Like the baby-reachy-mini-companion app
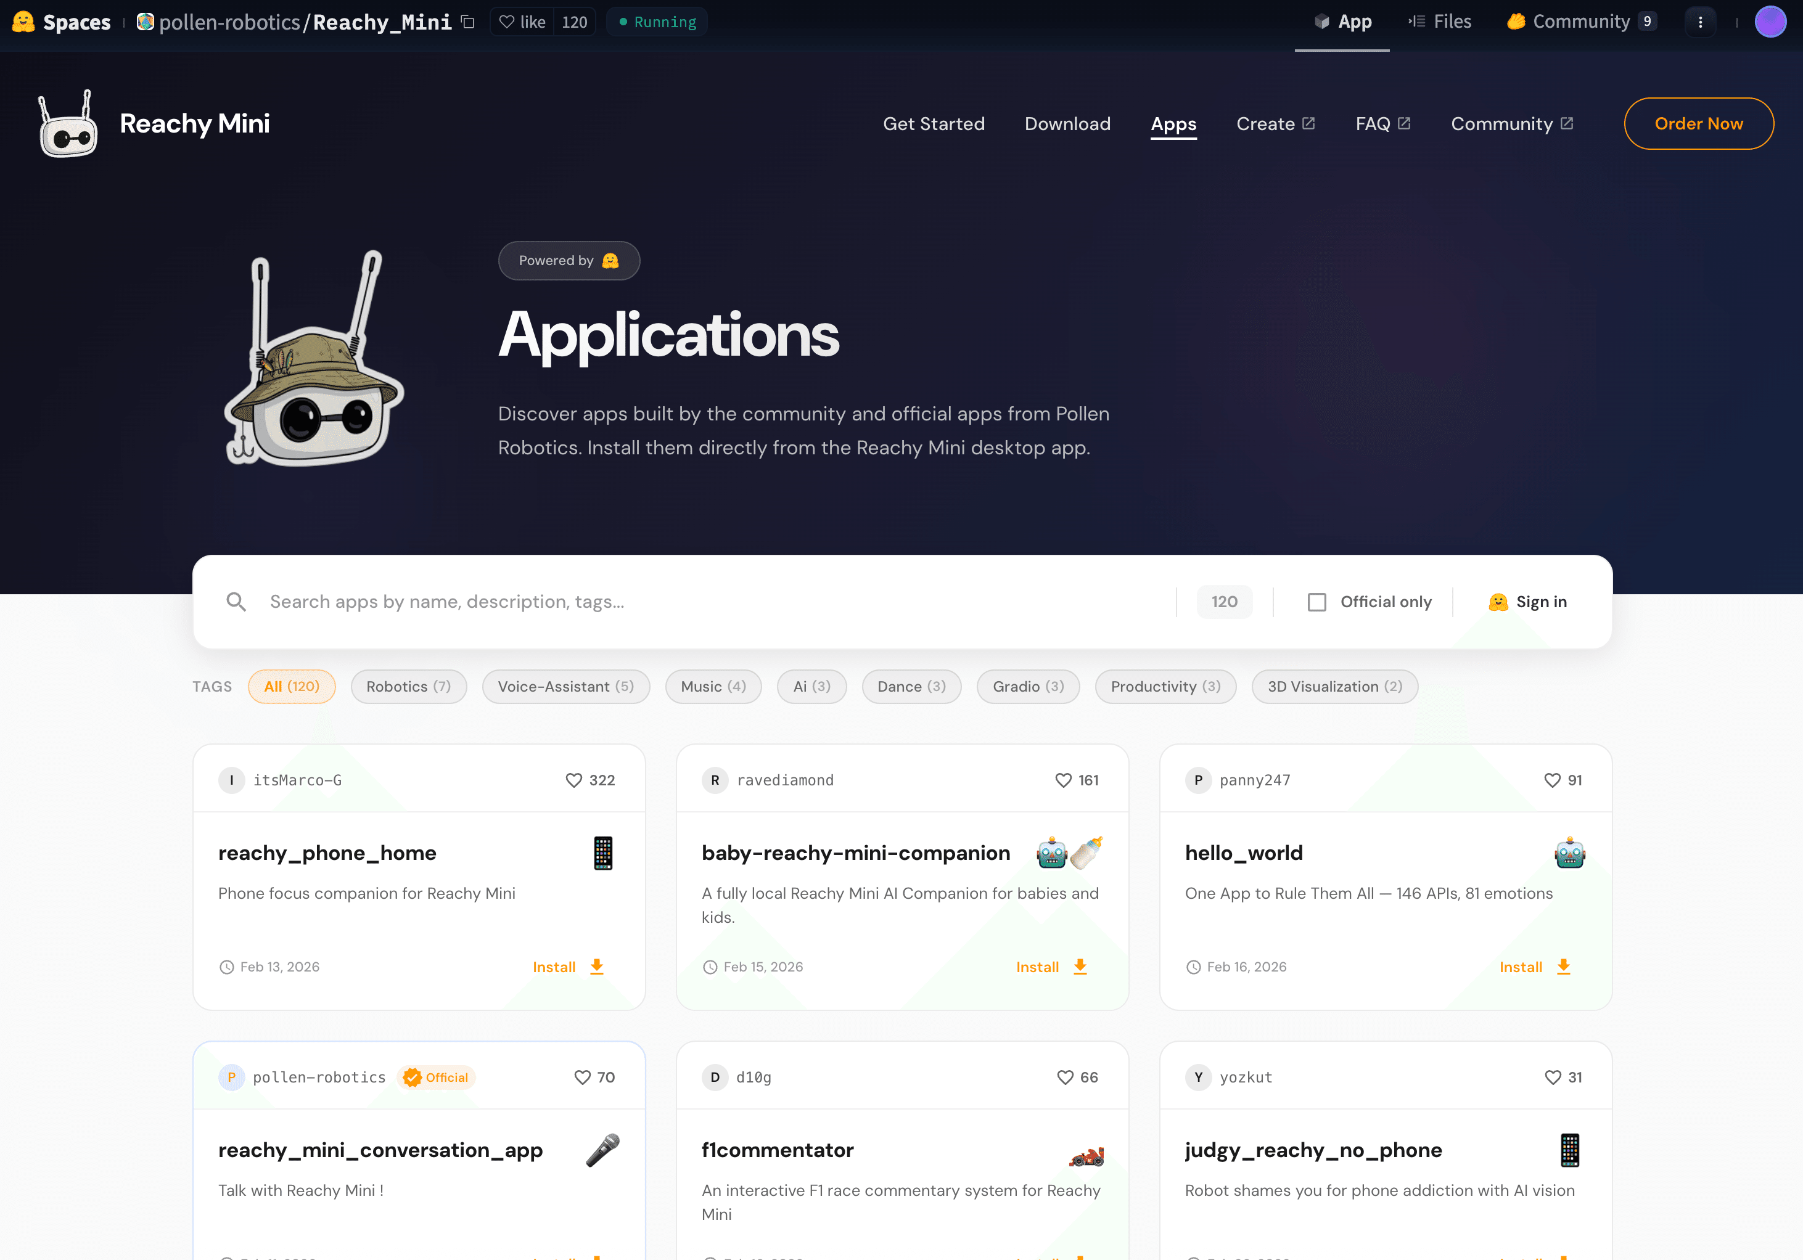The width and height of the screenshot is (1803, 1260). click(1063, 780)
